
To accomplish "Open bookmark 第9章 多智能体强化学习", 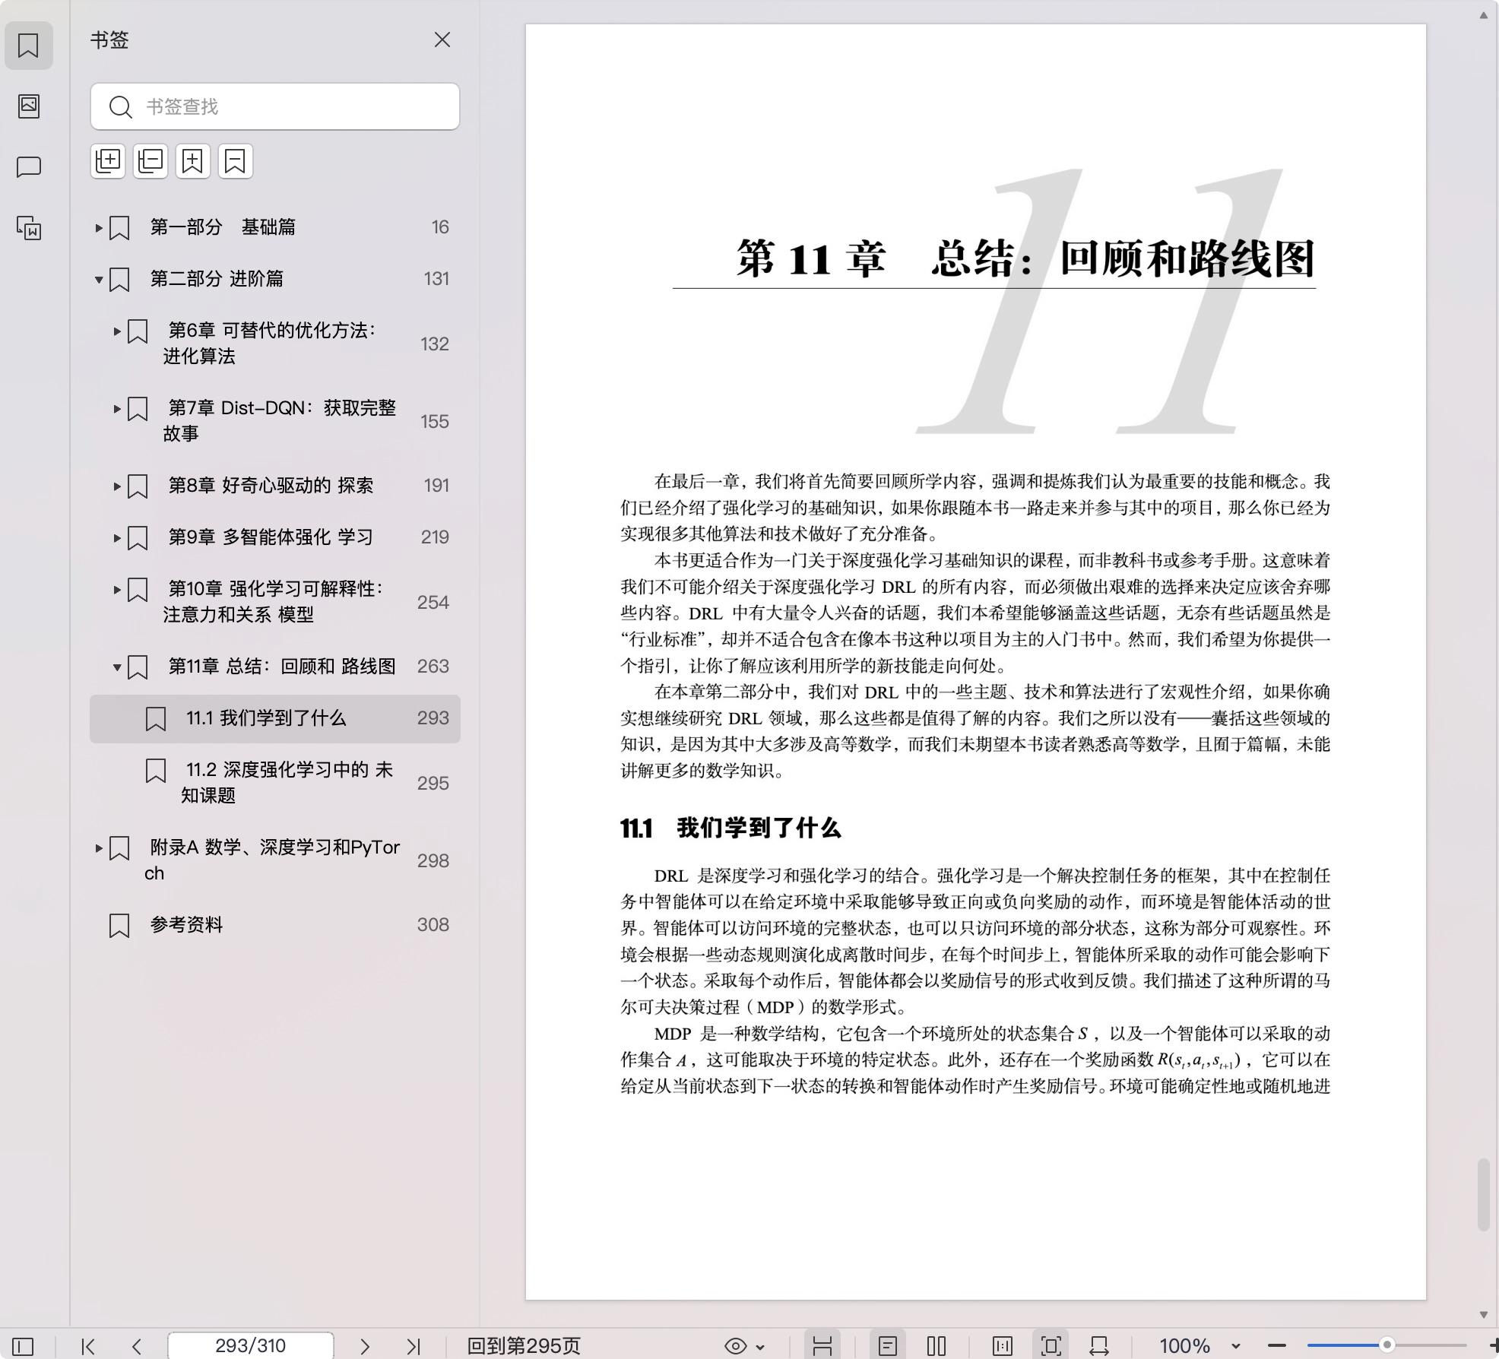I will (x=274, y=537).
